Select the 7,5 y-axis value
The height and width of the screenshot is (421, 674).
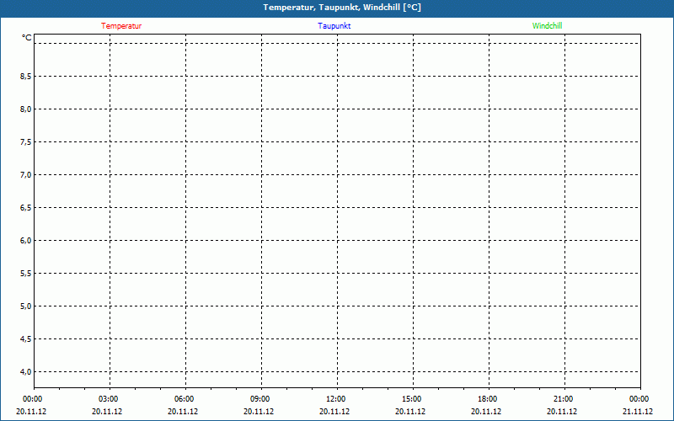click(26, 141)
